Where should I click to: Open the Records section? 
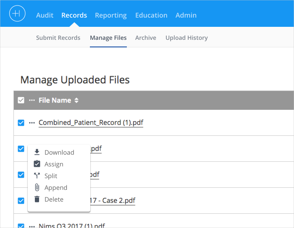(74, 15)
